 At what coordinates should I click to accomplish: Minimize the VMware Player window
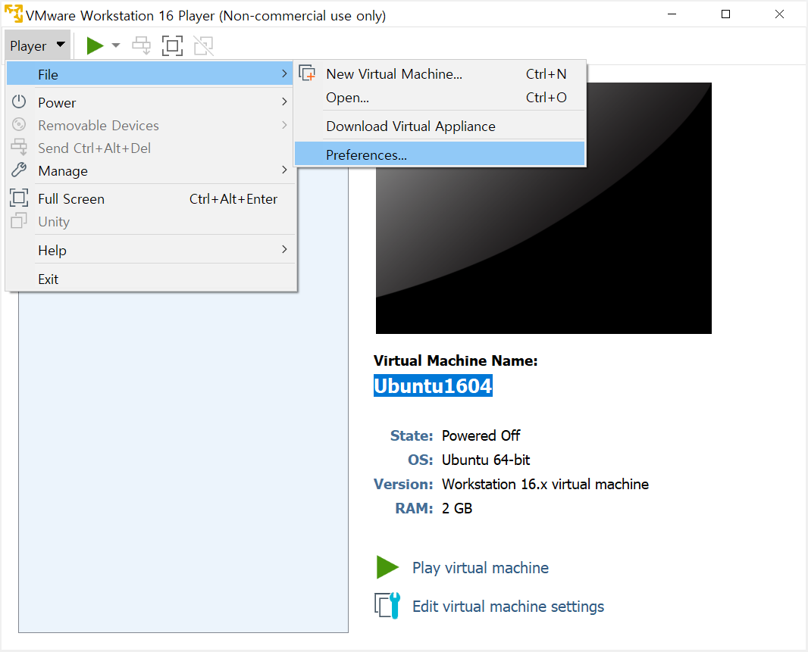point(672,14)
